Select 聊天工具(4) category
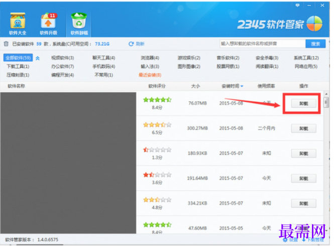The width and height of the screenshot is (335, 247). click(103, 58)
